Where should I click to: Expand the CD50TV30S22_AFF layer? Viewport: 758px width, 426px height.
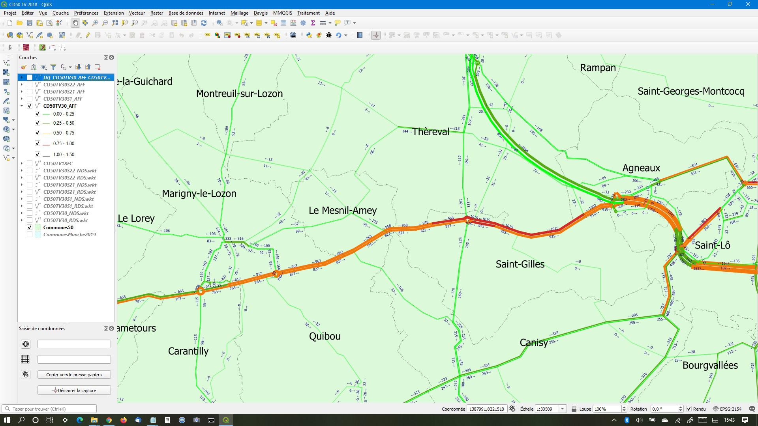22,84
